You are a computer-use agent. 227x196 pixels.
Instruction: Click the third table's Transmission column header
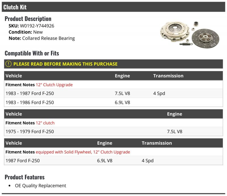[x=157, y=143]
